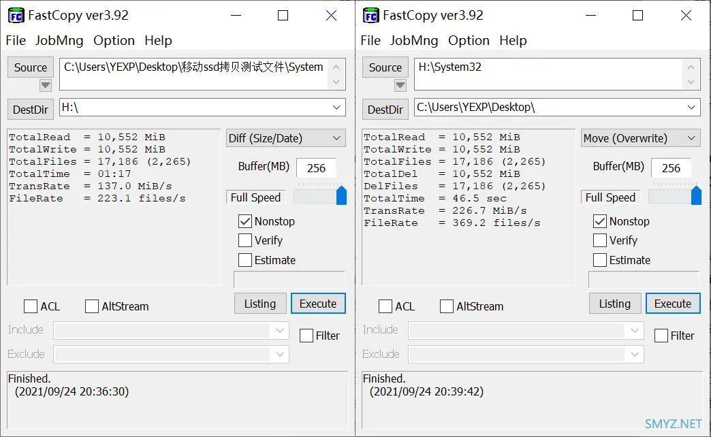Minimize the left FastCopy window
Image resolution: width=711 pixels, height=437 pixels.
(x=236, y=16)
